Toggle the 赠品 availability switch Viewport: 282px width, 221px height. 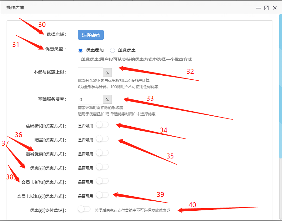point(102,139)
